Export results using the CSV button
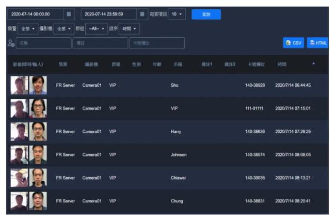The height and width of the screenshot is (219, 336). point(294,43)
